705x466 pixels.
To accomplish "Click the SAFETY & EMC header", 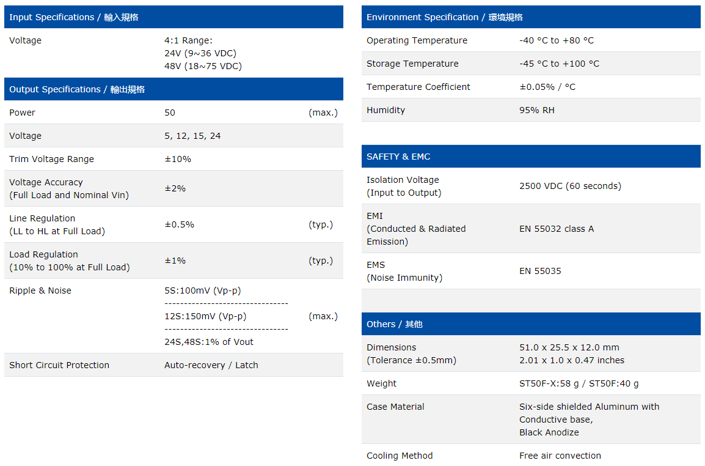I will pyautogui.click(x=398, y=157).
